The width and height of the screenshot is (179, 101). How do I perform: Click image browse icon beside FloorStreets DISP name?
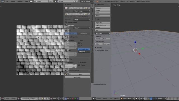coord(67,8)
